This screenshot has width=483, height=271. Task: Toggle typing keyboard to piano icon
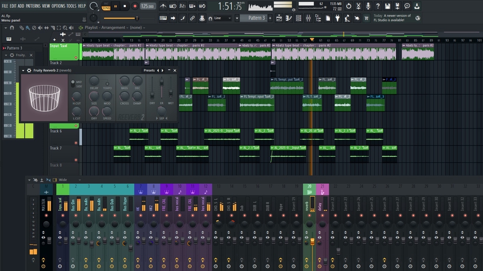point(163,18)
